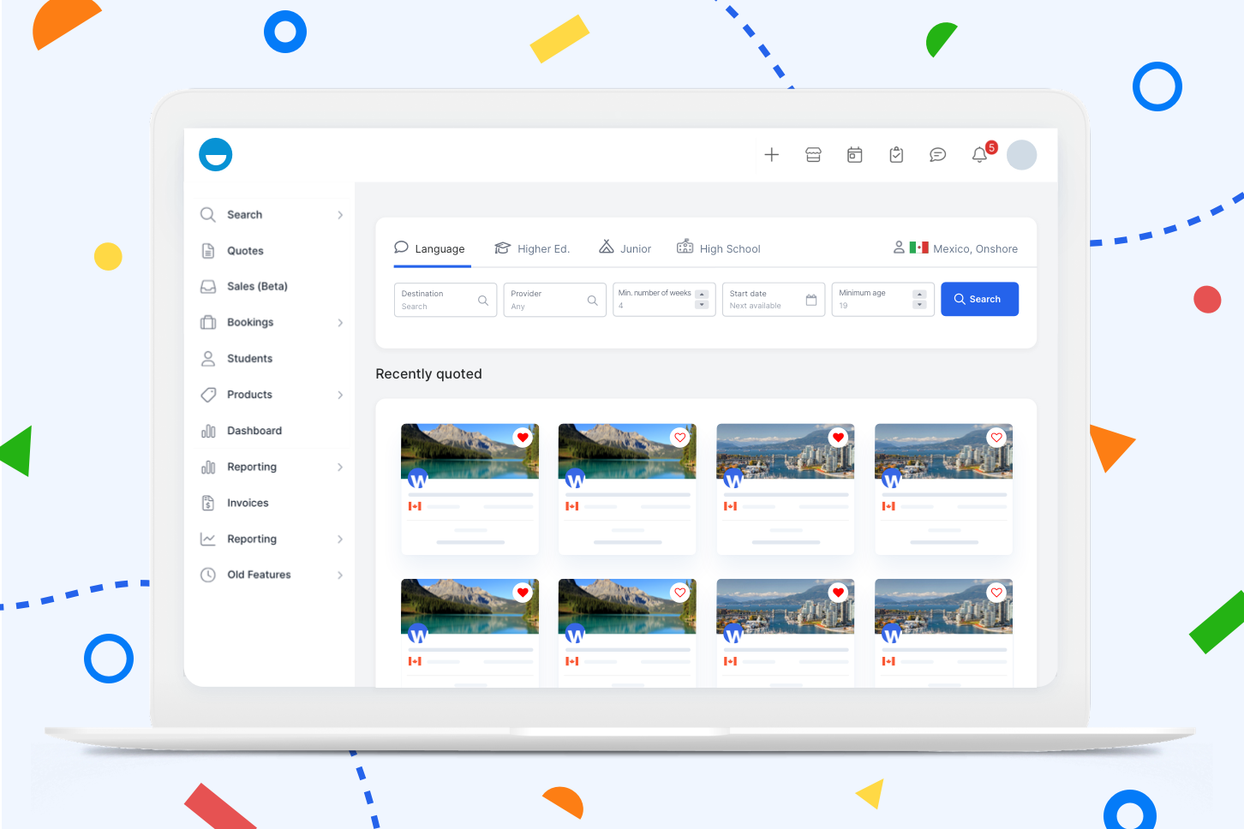Click the Products tag icon
1244x829 pixels.
(208, 395)
